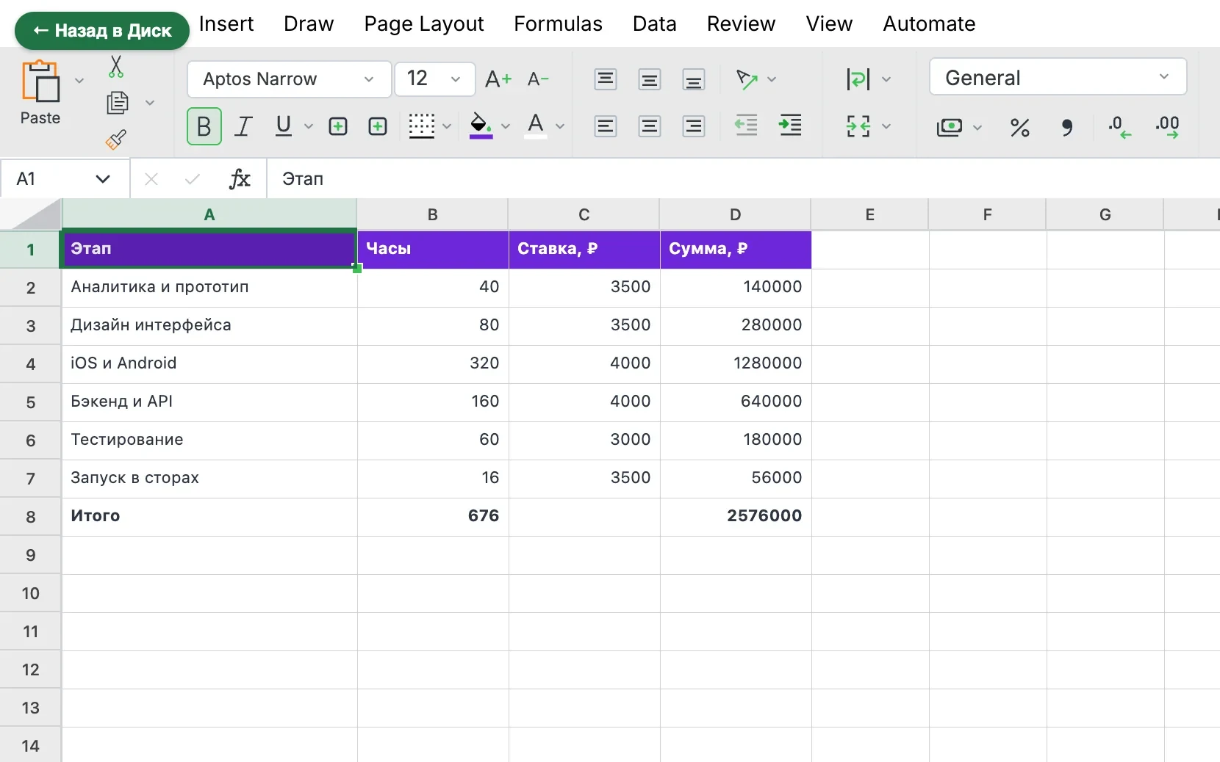Click the Decrease Font Size icon

(539, 79)
